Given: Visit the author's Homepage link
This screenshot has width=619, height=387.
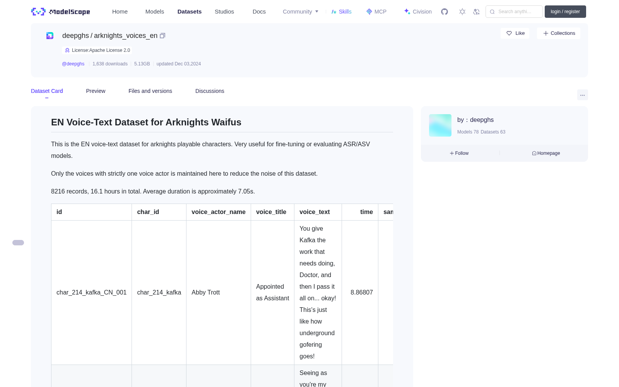Looking at the screenshot, I should (x=546, y=153).
